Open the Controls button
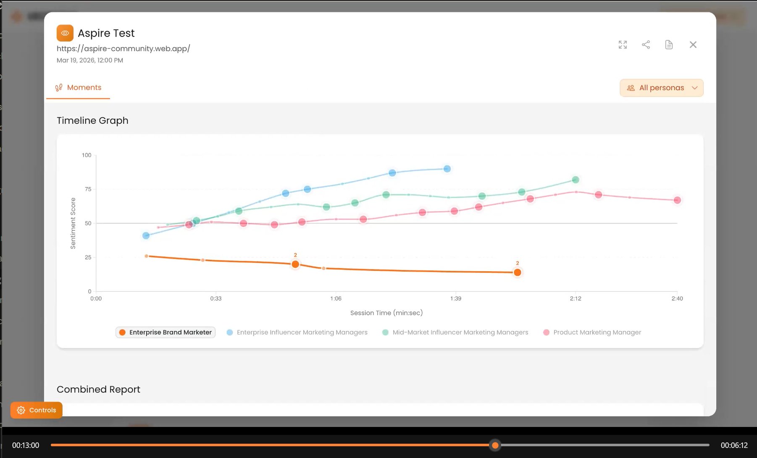Viewport: 757px width, 458px height. tap(37, 410)
